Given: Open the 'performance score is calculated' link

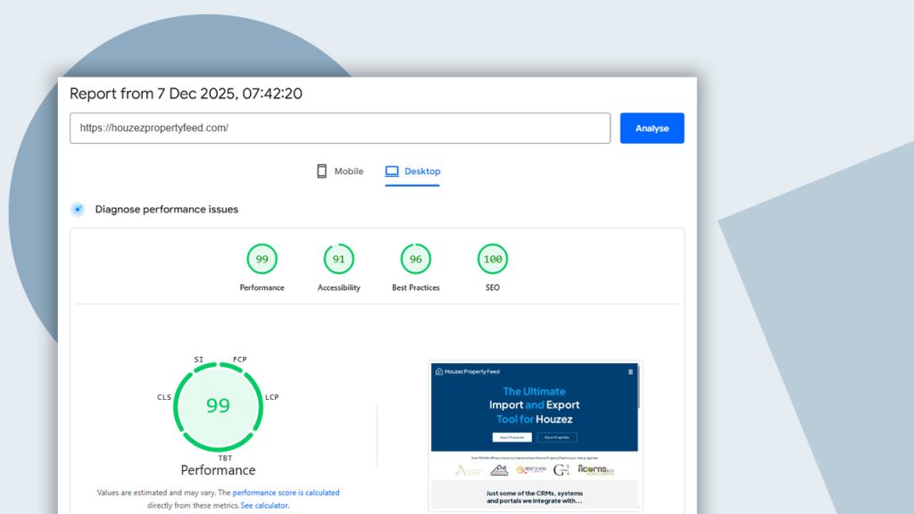Looking at the screenshot, I should [x=286, y=493].
